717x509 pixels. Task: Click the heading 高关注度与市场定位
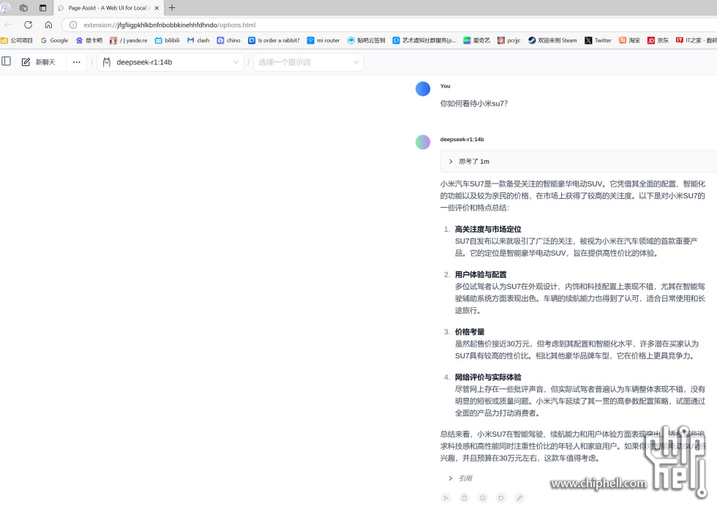tap(488, 230)
